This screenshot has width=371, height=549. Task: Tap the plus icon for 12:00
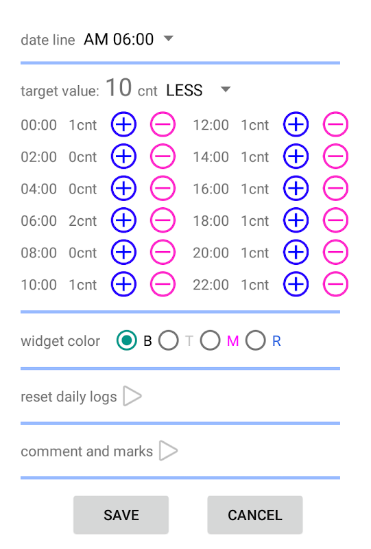click(x=296, y=124)
